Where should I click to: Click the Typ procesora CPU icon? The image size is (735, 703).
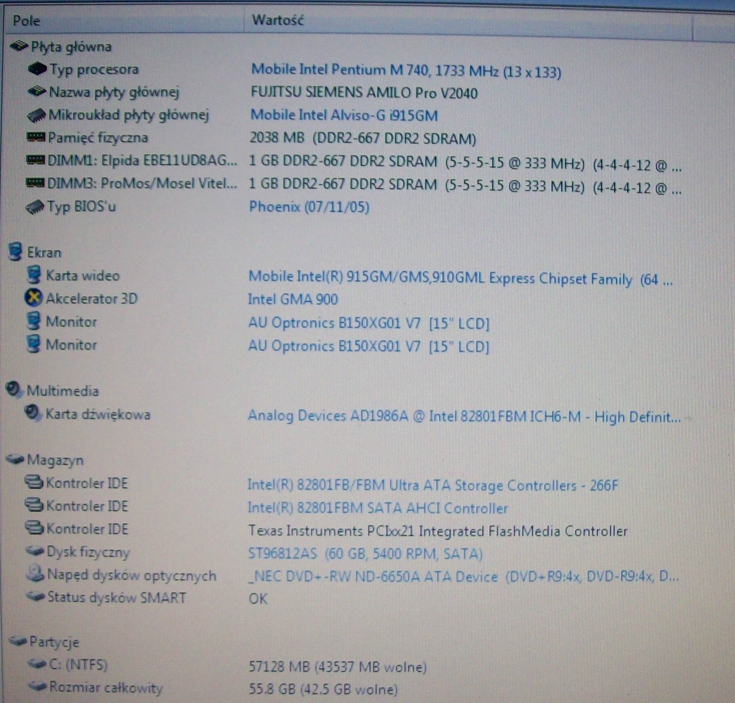click(x=37, y=69)
